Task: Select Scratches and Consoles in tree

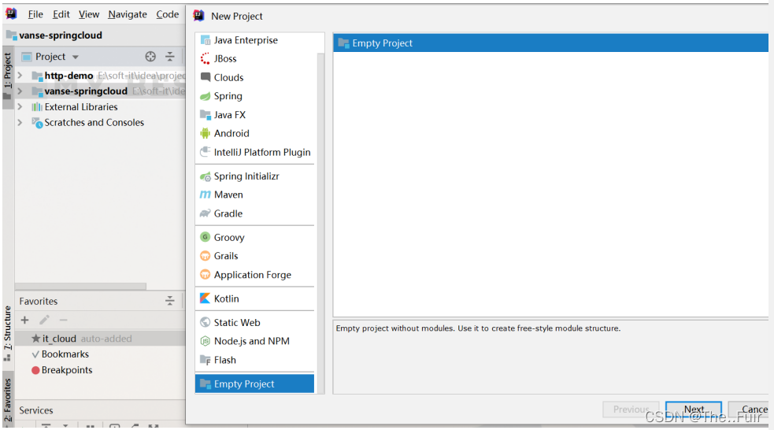Action: pyautogui.click(x=94, y=122)
